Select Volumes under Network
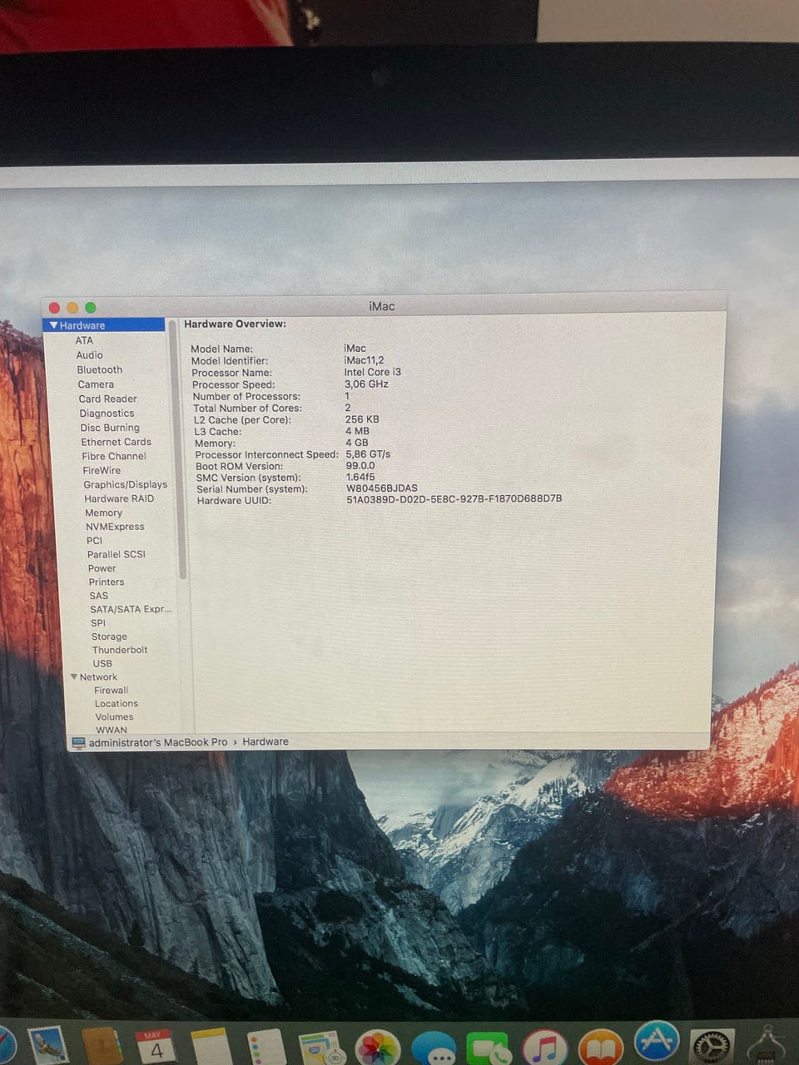This screenshot has width=799, height=1065. (x=114, y=717)
